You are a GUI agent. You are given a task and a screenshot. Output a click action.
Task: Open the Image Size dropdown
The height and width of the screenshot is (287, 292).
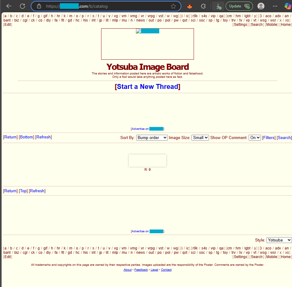200,138
